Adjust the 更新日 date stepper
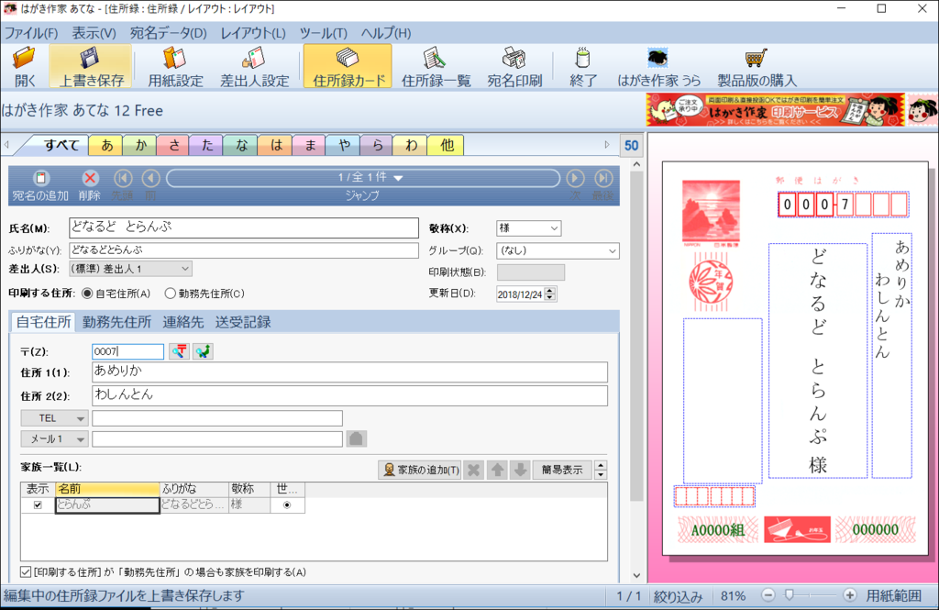 pos(550,294)
